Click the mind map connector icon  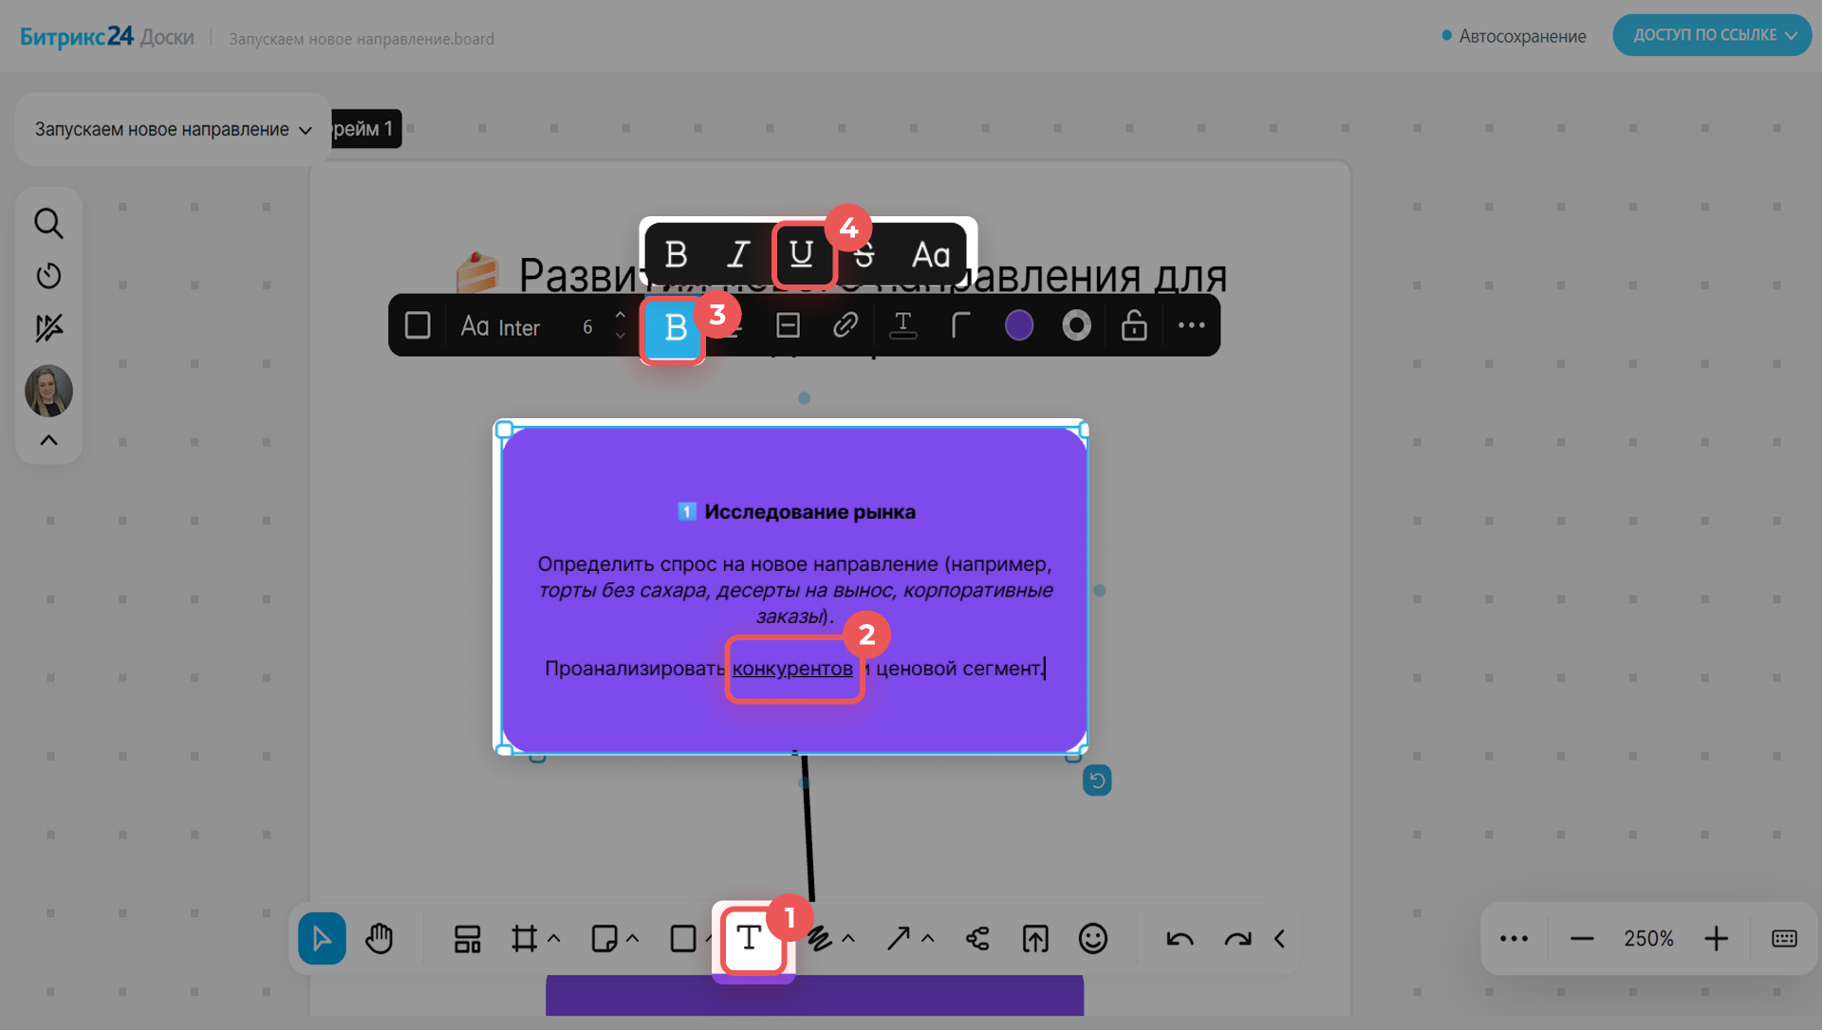pyautogui.click(x=977, y=938)
